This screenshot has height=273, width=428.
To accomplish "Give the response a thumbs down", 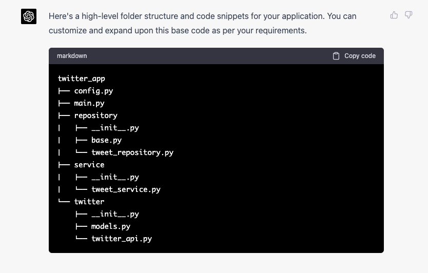I will coord(408,15).
